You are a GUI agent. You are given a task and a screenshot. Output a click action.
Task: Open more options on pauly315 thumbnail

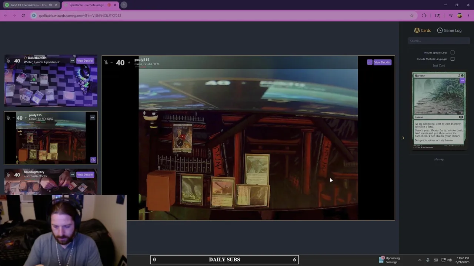click(x=93, y=117)
